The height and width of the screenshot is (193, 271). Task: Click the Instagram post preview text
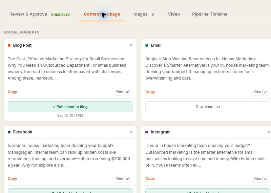click(205, 155)
